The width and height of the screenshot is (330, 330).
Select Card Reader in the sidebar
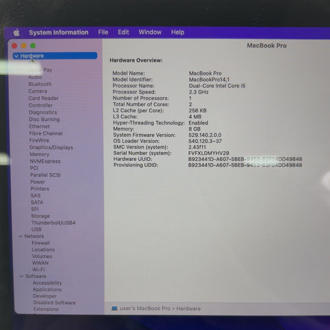[x=43, y=98]
